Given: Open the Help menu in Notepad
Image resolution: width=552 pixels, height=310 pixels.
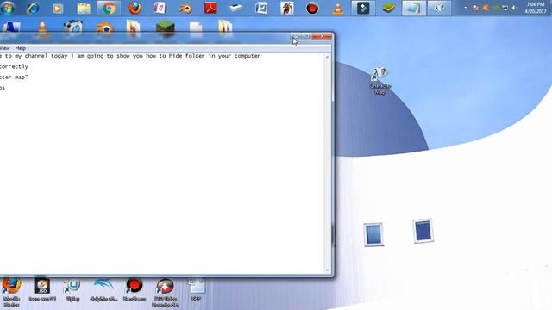Looking at the screenshot, I should pos(21,48).
